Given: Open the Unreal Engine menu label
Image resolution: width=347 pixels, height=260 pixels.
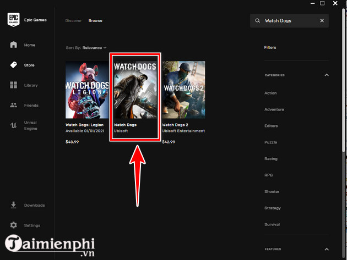Looking at the screenshot, I should 30,125.
